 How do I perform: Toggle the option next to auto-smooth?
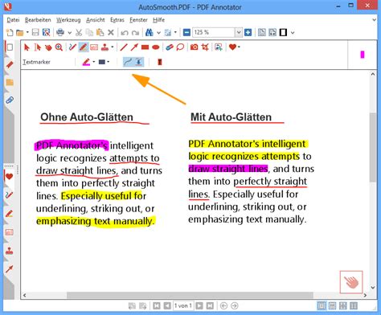click(x=139, y=62)
